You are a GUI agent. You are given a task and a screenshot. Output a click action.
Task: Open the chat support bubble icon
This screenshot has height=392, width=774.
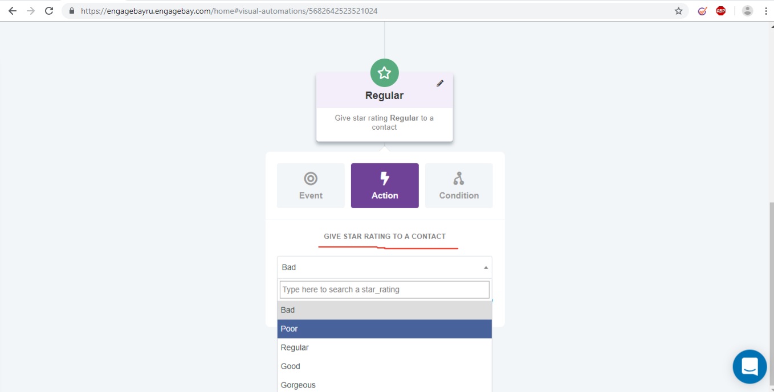(x=749, y=367)
